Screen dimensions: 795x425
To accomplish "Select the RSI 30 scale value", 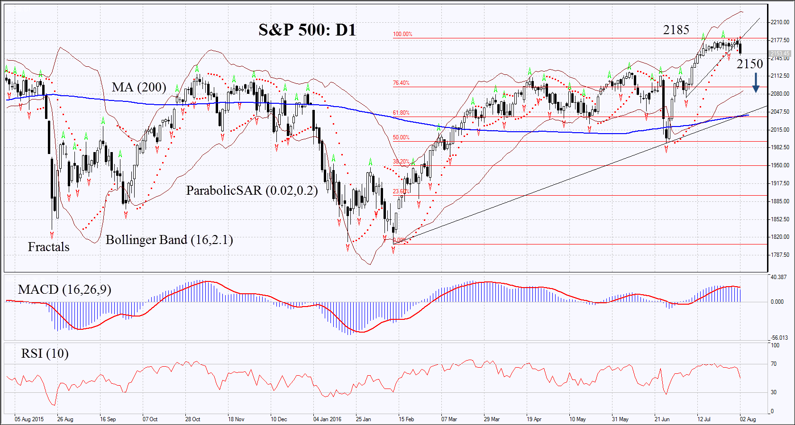I will tap(774, 392).
